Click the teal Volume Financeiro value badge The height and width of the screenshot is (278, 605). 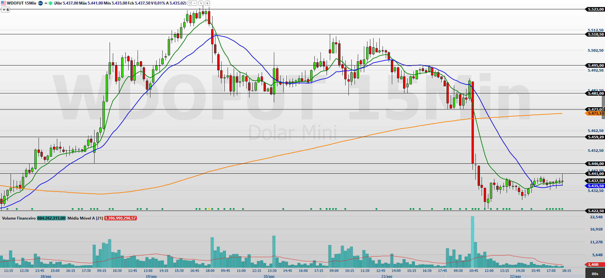tap(51, 218)
